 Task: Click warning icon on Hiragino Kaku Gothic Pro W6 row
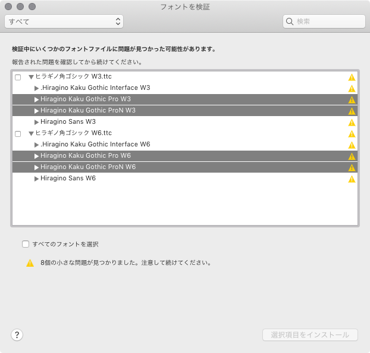(352, 157)
